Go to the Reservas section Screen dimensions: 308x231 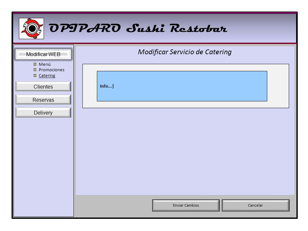pyautogui.click(x=43, y=100)
